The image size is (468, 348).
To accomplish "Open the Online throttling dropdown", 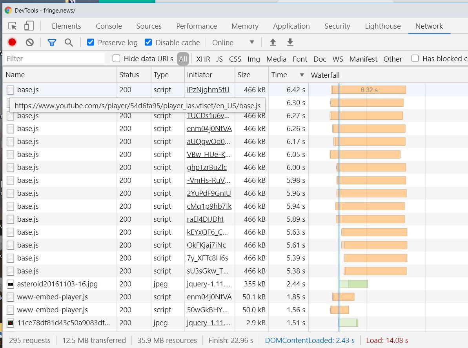I will coord(233,42).
